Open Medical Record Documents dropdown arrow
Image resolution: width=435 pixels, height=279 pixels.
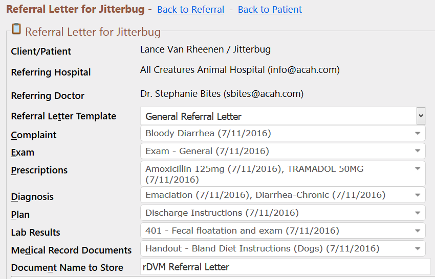tap(418, 248)
